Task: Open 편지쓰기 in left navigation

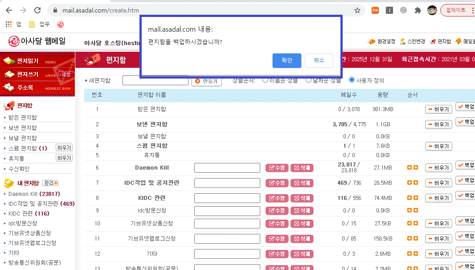Action: point(28,74)
